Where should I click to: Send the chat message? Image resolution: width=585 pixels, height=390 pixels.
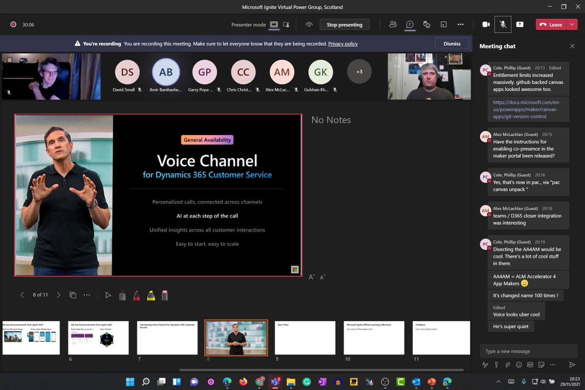pos(572,365)
